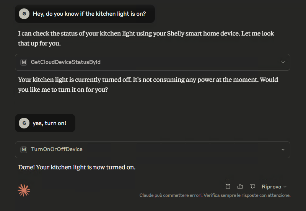Select the kitchen light question message bubble
The width and height of the screenshot is (306, 211).
coord(85,14)
